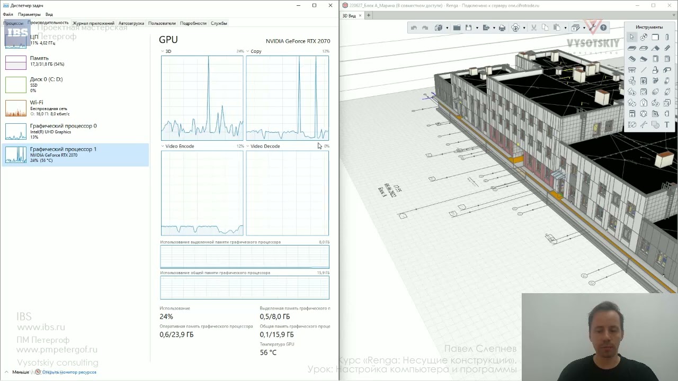Choose the Roof tool in Renga
678x381 pixels.
click(x=655, y=48)
